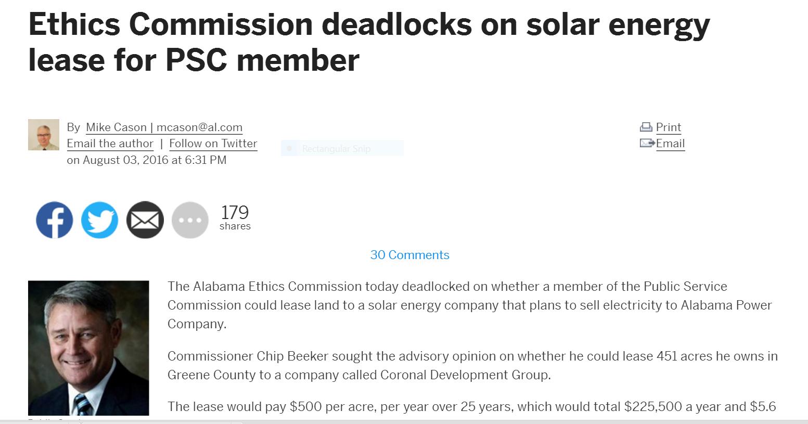Click the Email the author link
Screen dimensions: 808x424
[110, 144]
